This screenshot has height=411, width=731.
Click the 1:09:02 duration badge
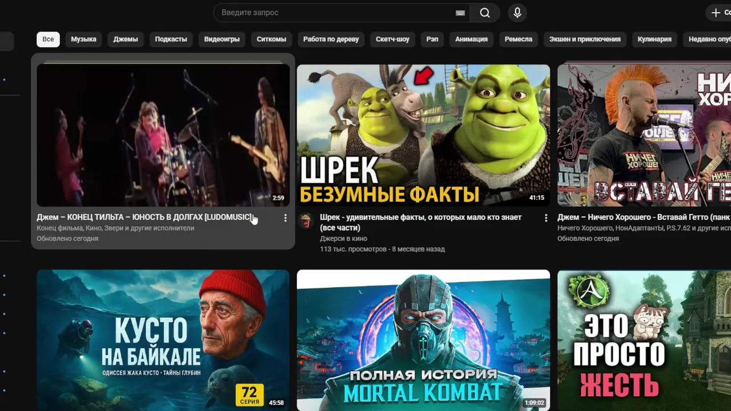pyautogui.click(x=535, y=402)
